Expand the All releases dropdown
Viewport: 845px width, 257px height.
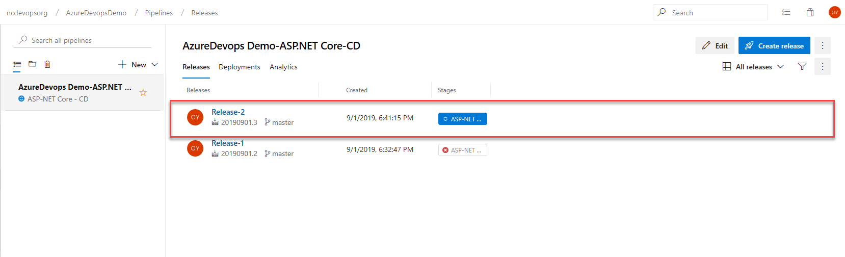point(753,66)
